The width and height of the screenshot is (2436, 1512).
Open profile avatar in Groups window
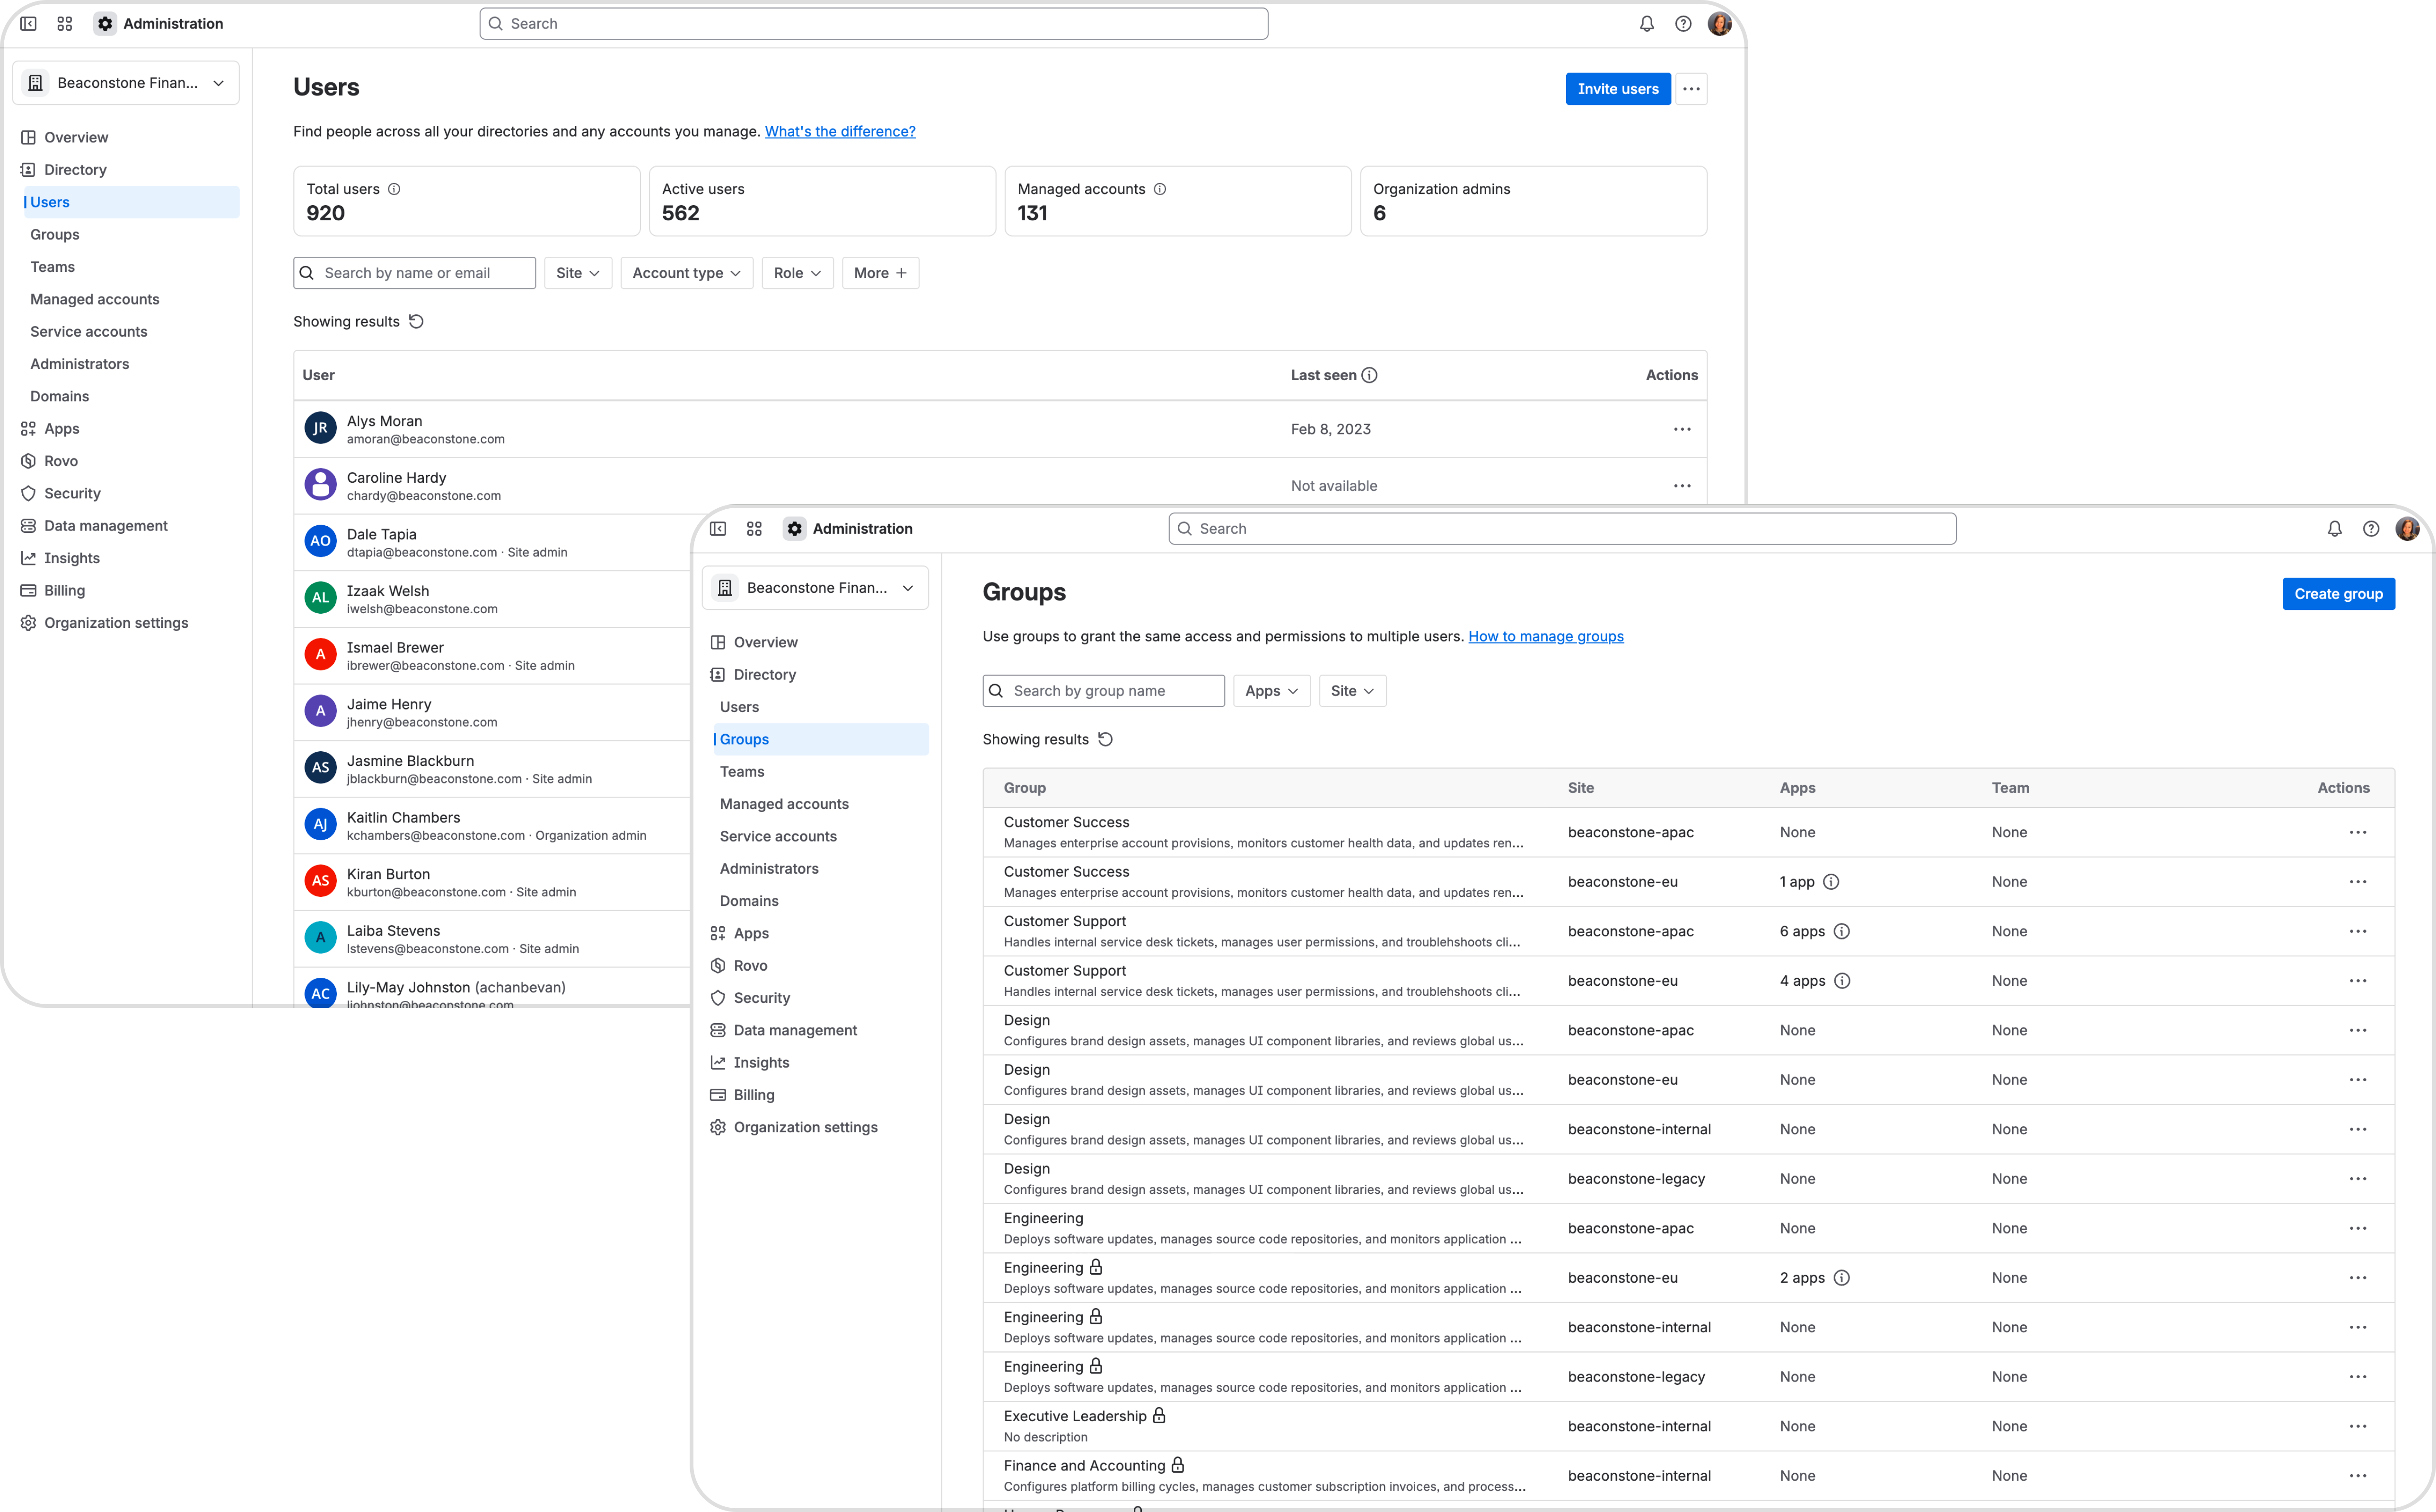[x=2408, y=529]
